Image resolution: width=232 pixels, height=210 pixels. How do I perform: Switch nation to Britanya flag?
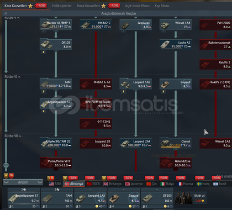click(x=113, y=183)
